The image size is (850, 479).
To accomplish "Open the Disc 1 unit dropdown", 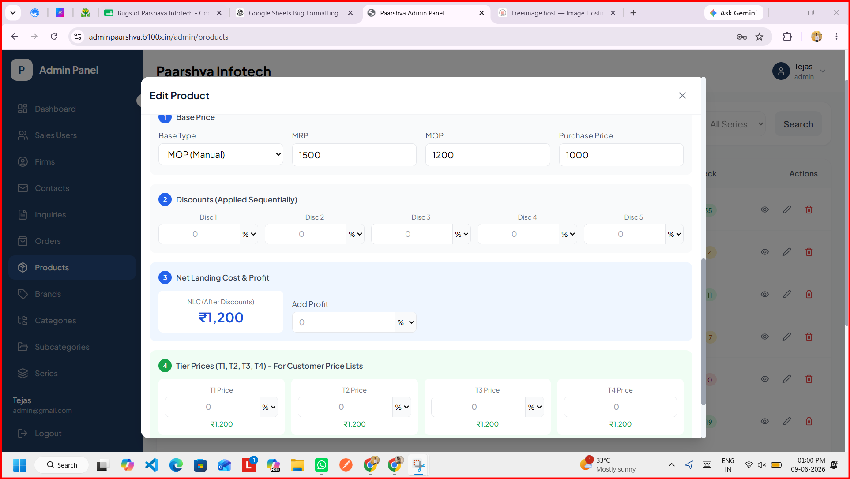I will click(x=249, y=234).
